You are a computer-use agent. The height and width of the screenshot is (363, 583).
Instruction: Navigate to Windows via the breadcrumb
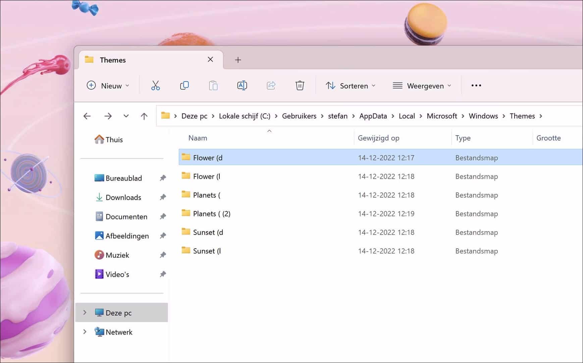click(x=483, y=116)
